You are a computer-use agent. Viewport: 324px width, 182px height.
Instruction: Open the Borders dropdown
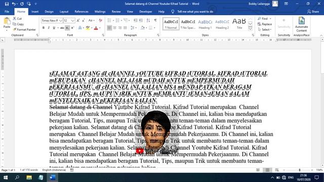pyautogui.click(x=154, y=28)
